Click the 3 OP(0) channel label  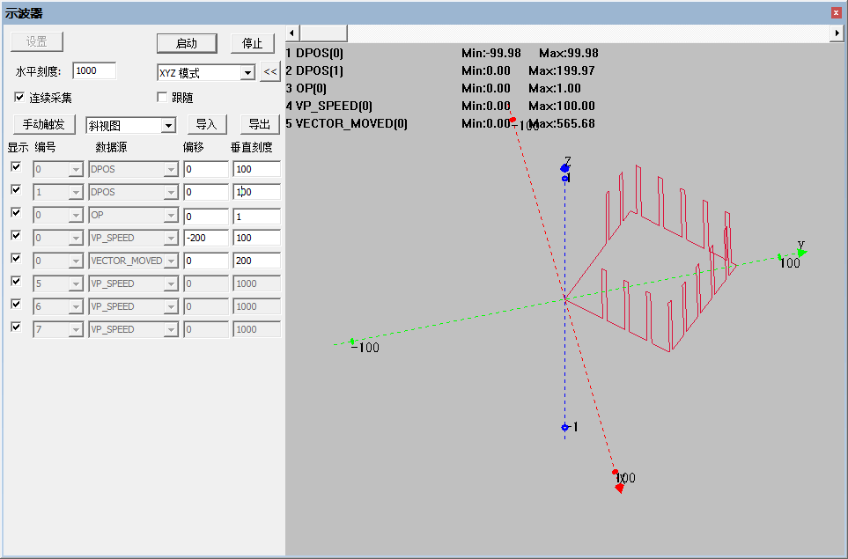tap(306, 88)
